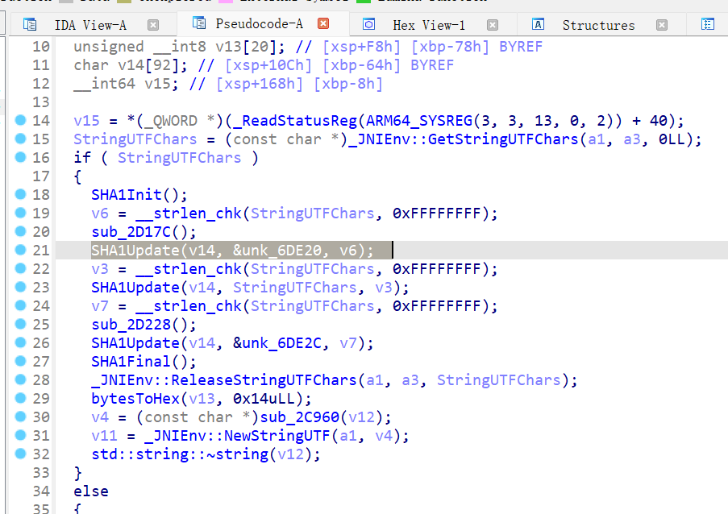Screen dimensions: 728x514
Task: Click __strlen_chk on line 24
Action: point(189,306)
